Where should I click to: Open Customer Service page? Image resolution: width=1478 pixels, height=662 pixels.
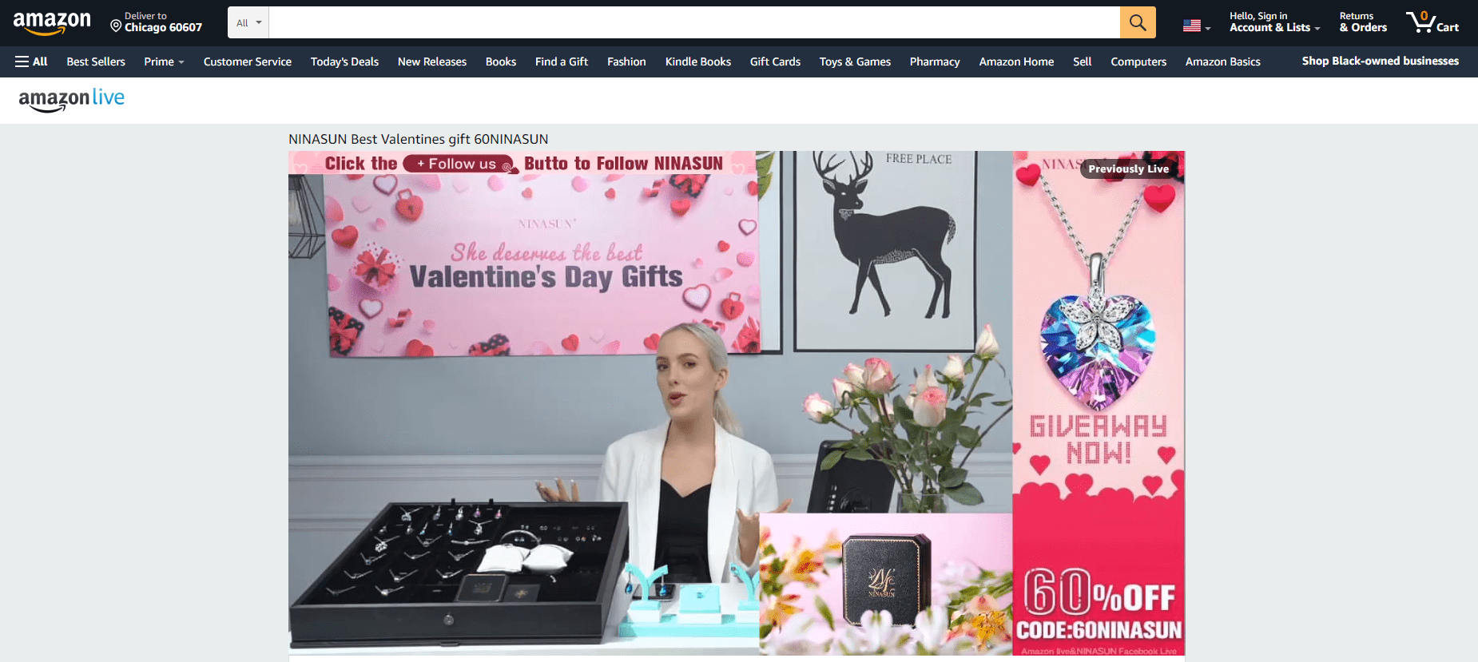[248, 61]
